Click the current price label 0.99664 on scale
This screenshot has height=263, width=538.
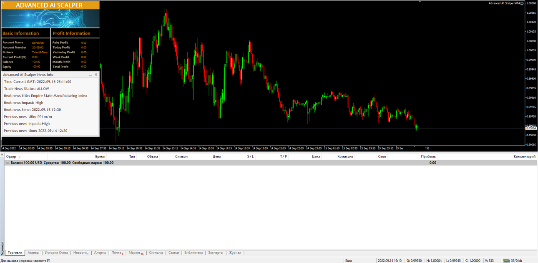point(531,128)
